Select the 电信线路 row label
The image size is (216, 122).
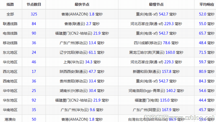click(x=10, y=33)
